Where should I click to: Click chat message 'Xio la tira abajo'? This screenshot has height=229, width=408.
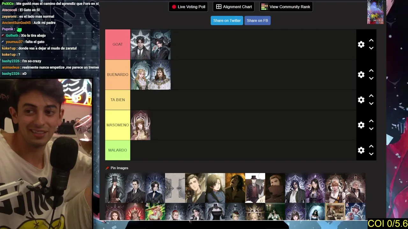click(33, 35)
